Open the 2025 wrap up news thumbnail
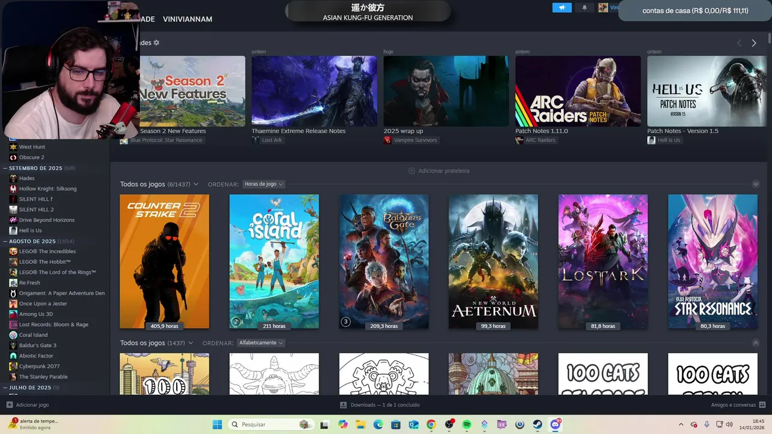The image size is (772, 434). 446,91
